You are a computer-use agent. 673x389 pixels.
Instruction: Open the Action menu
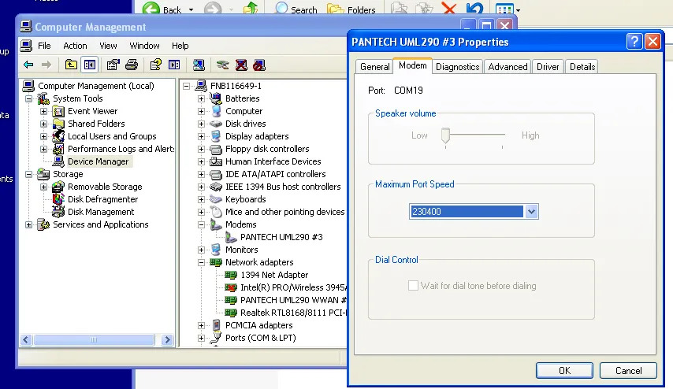75,46
